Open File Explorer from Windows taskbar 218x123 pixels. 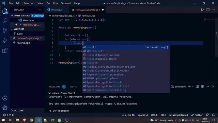click(x=17, y=120)
